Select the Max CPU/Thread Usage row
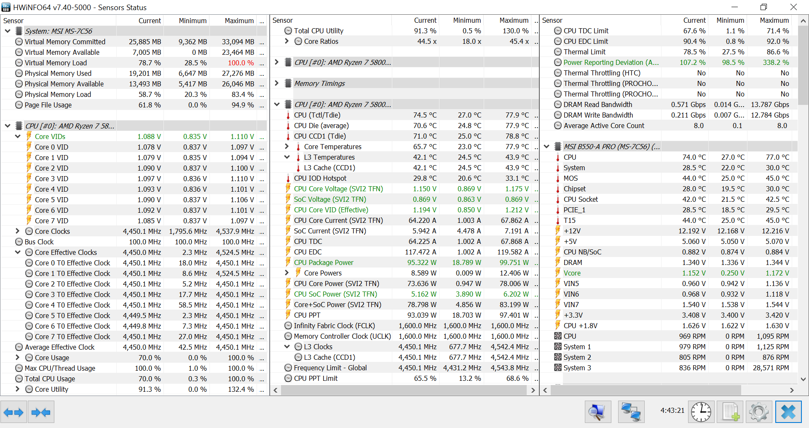The width and height of the screenshot is (809, 428). [x=134, y=368]
